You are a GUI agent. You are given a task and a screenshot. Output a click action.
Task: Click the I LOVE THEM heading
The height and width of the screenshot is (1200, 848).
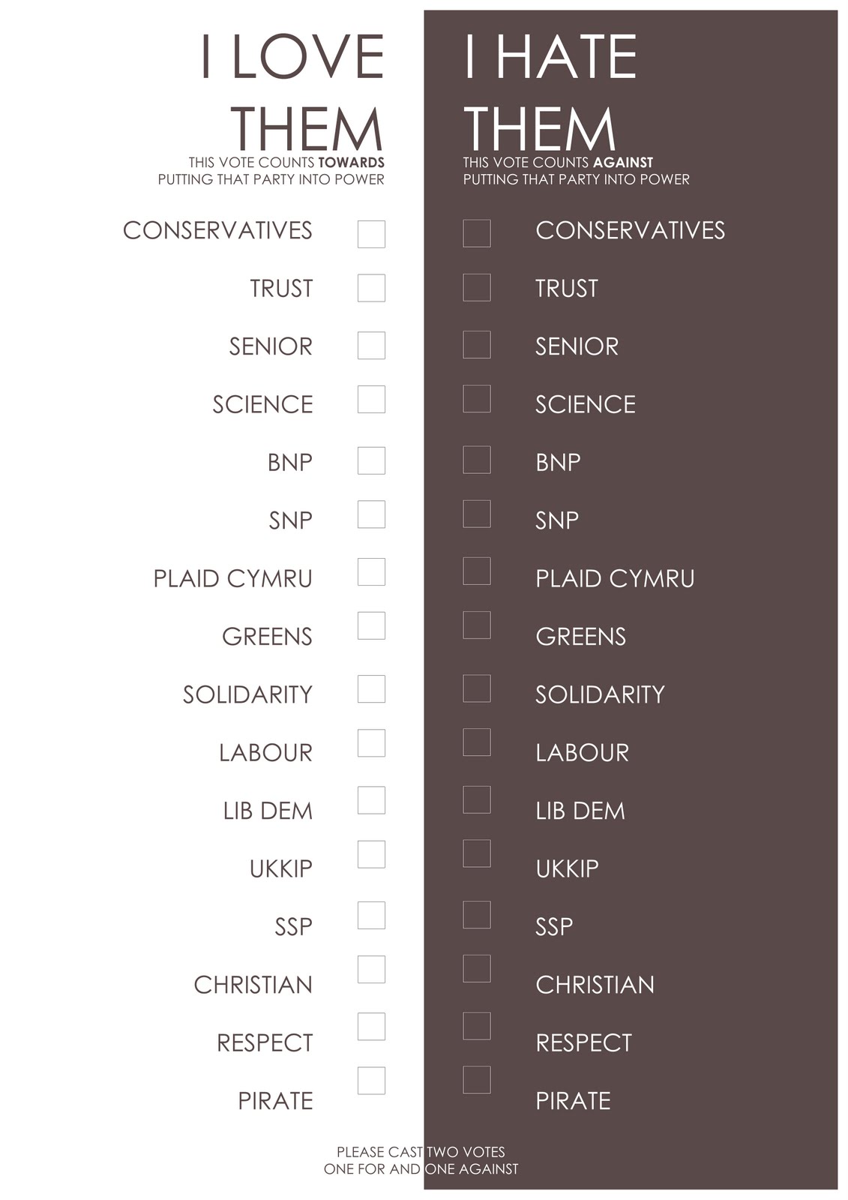click(292, 91)
